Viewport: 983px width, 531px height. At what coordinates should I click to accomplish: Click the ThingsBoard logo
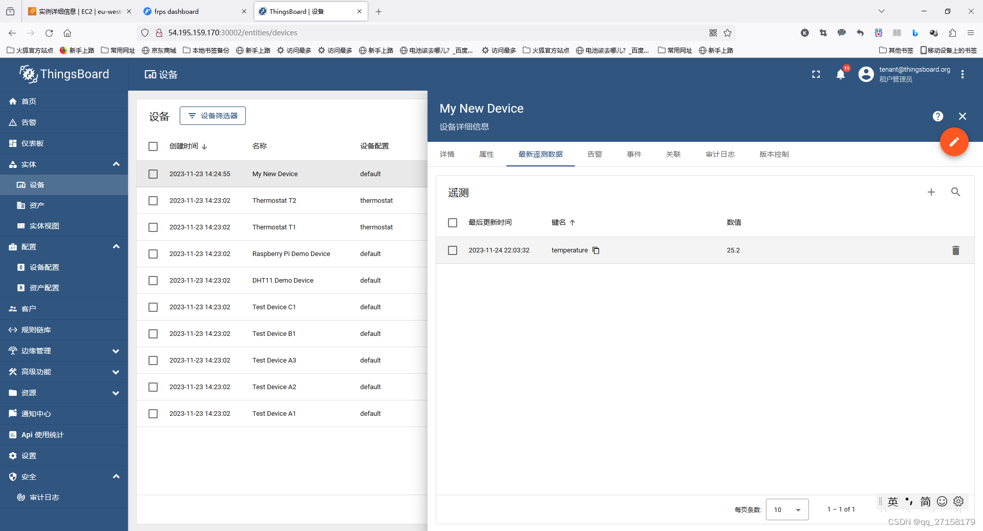(x=65, y=74)
